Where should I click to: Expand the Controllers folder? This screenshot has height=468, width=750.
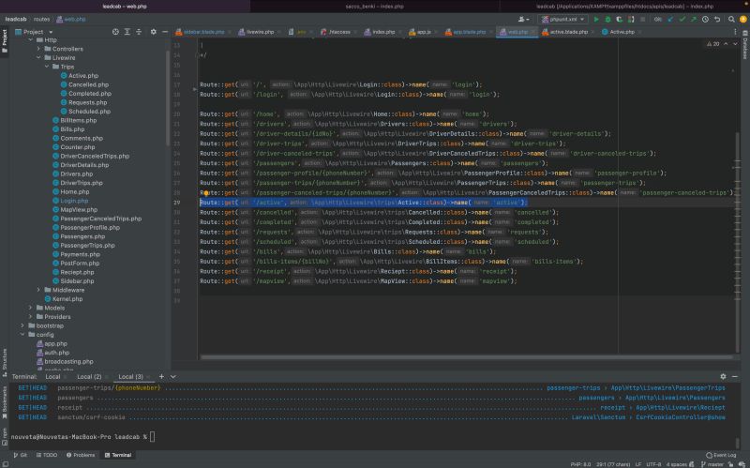pos(38,49)
